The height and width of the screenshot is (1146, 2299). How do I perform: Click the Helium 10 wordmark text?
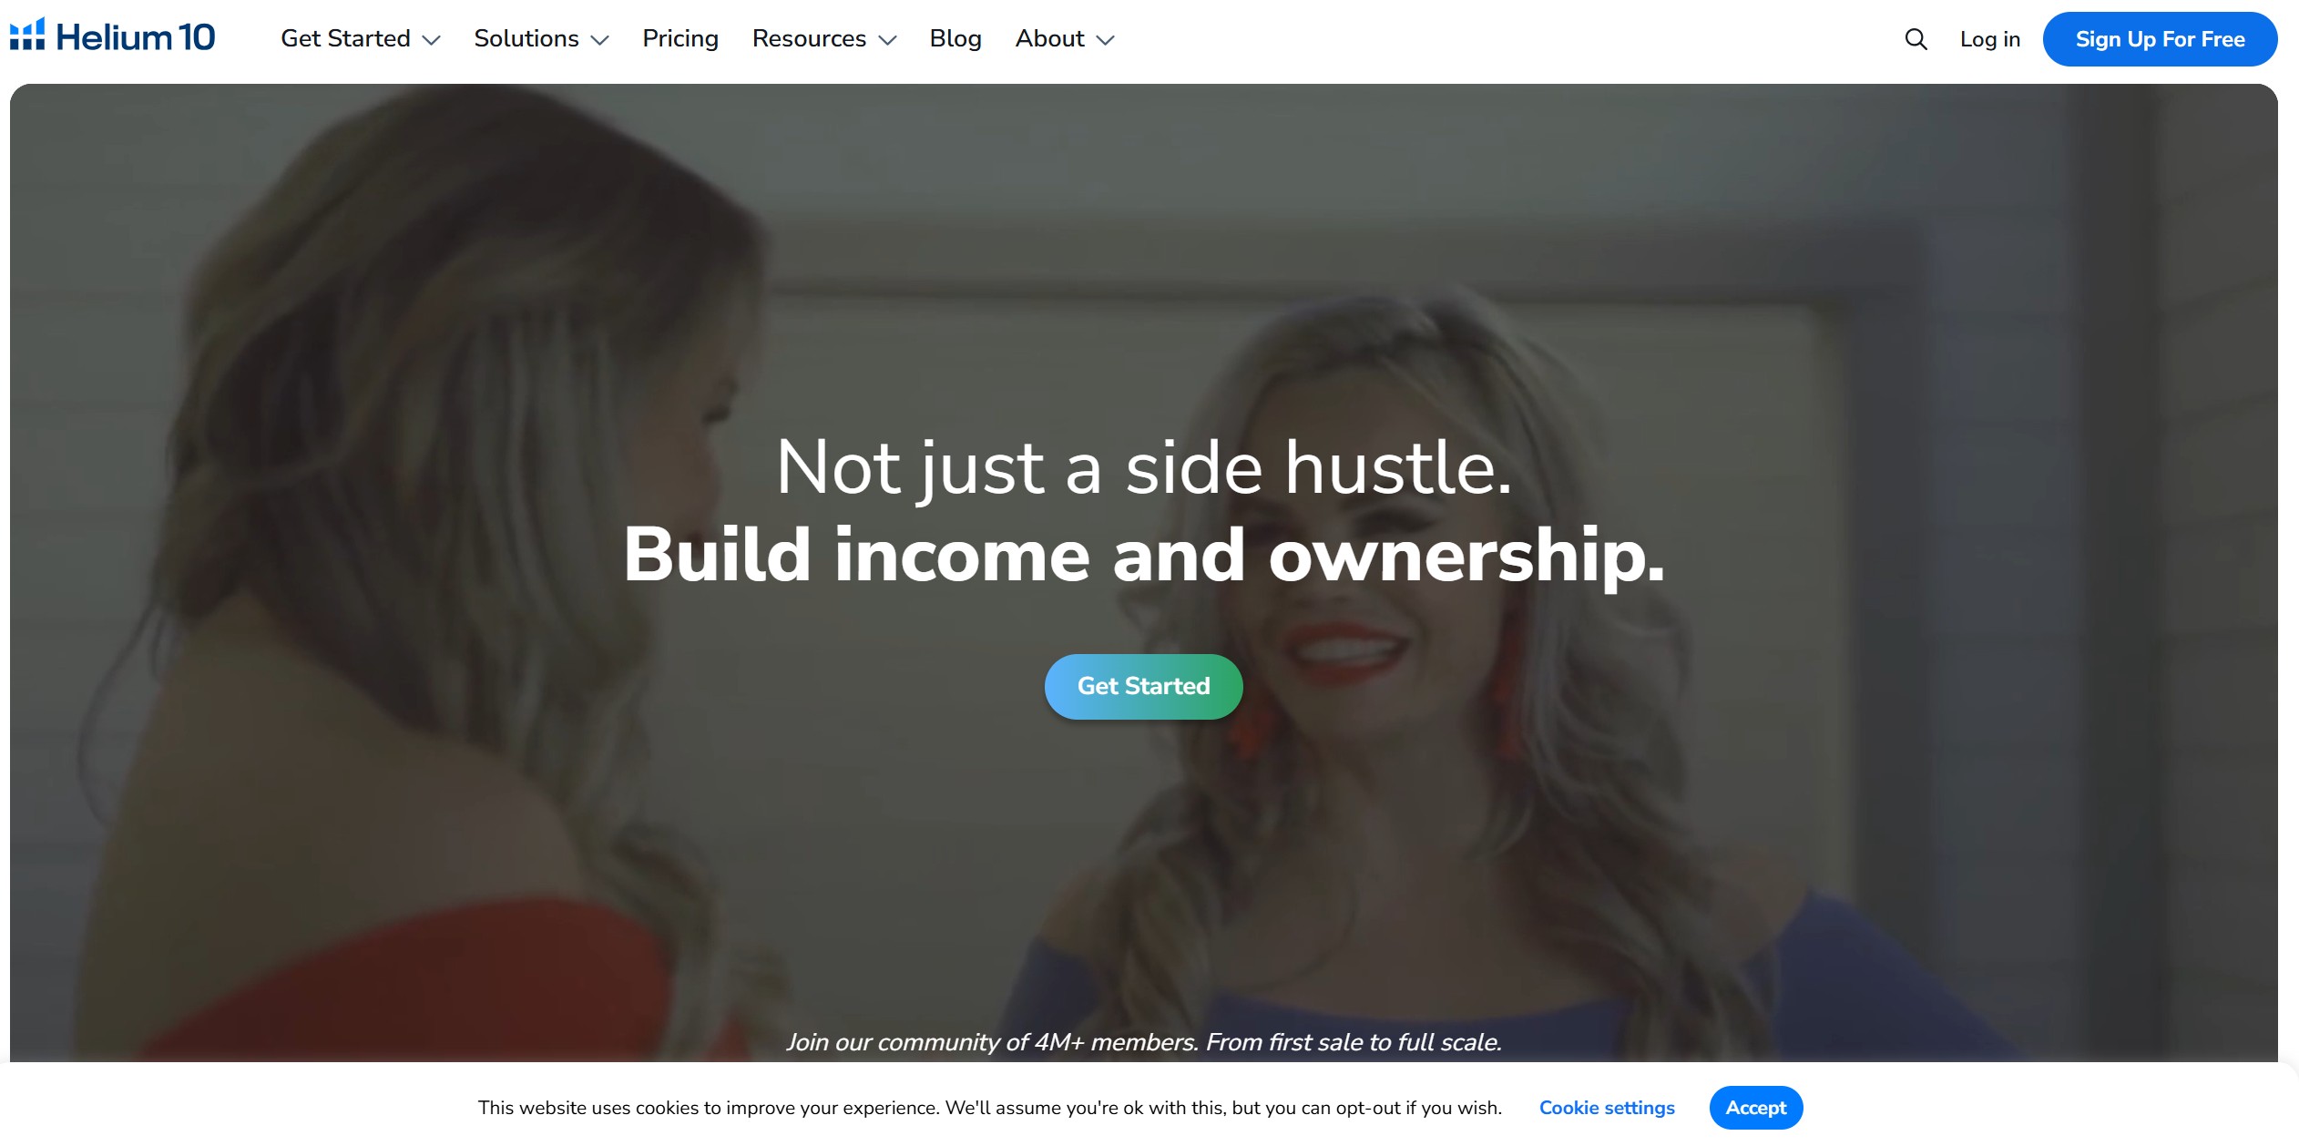tap(136, 36)
